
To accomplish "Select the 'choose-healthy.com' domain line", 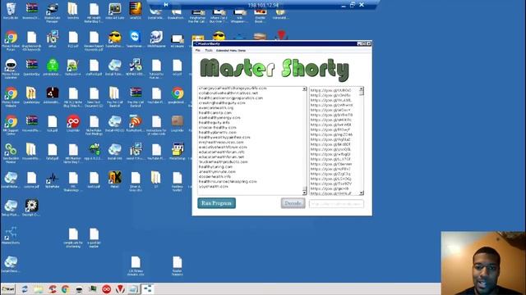I will pyautogui.click(x=217, y=128).
